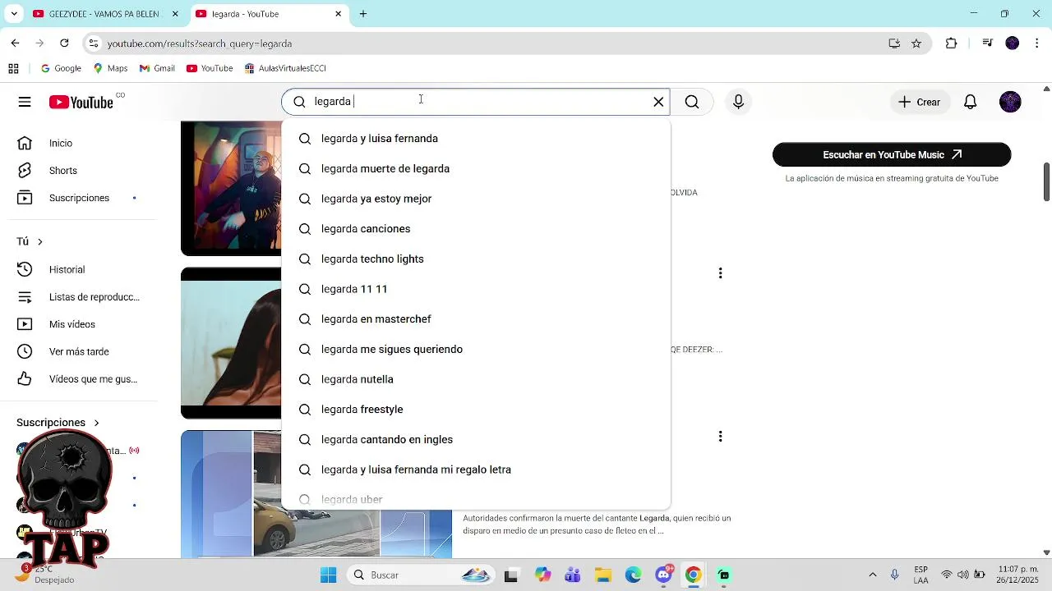Expand the Tú section
The image size is (1052, 591).
30,241
